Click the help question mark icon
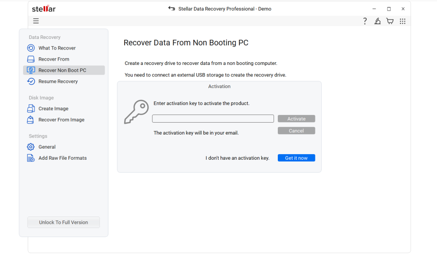 365,21
